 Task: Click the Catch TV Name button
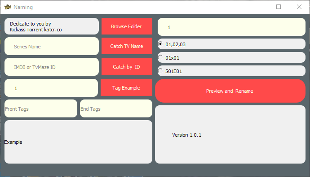click(127, 46)
